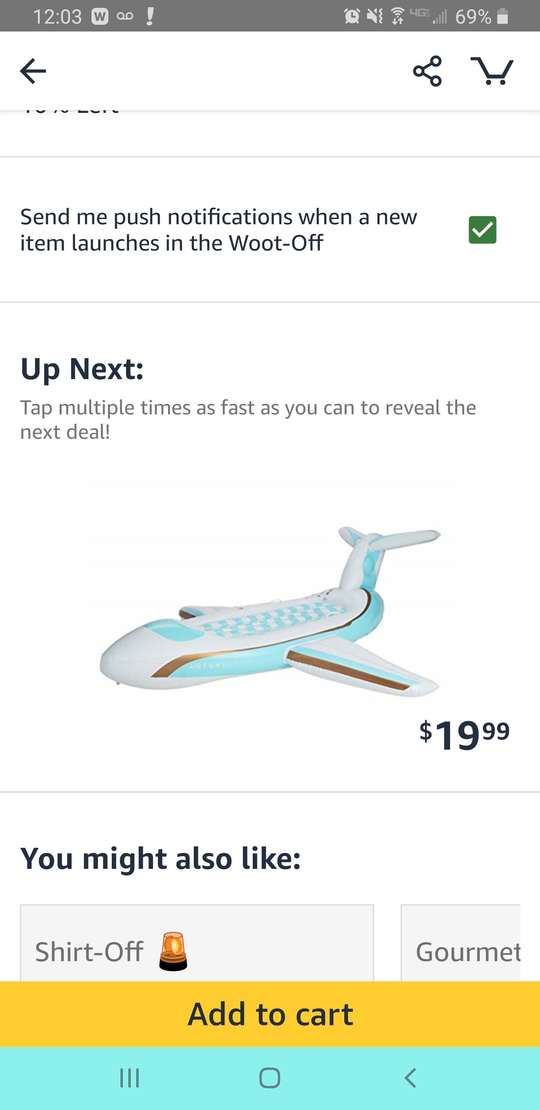The height and width of the screenshot is (1110, 540).
Task: Tap the battery icon in status bar
Action: [502, 16]
